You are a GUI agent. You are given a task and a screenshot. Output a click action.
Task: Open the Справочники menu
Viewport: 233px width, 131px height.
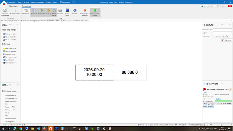click(x=12, y=2)
